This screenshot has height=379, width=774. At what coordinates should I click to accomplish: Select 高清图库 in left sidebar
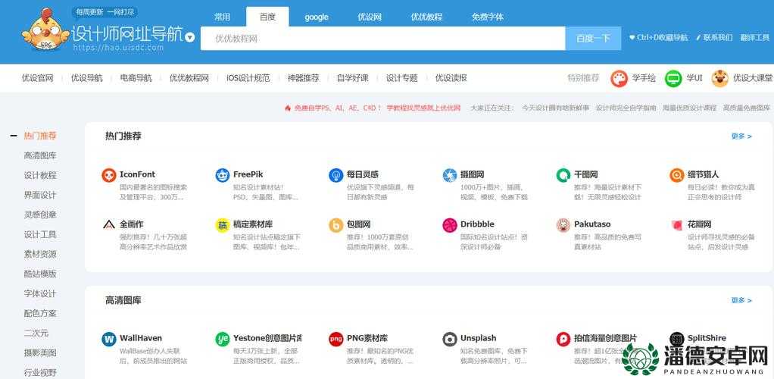click(40, 155)
